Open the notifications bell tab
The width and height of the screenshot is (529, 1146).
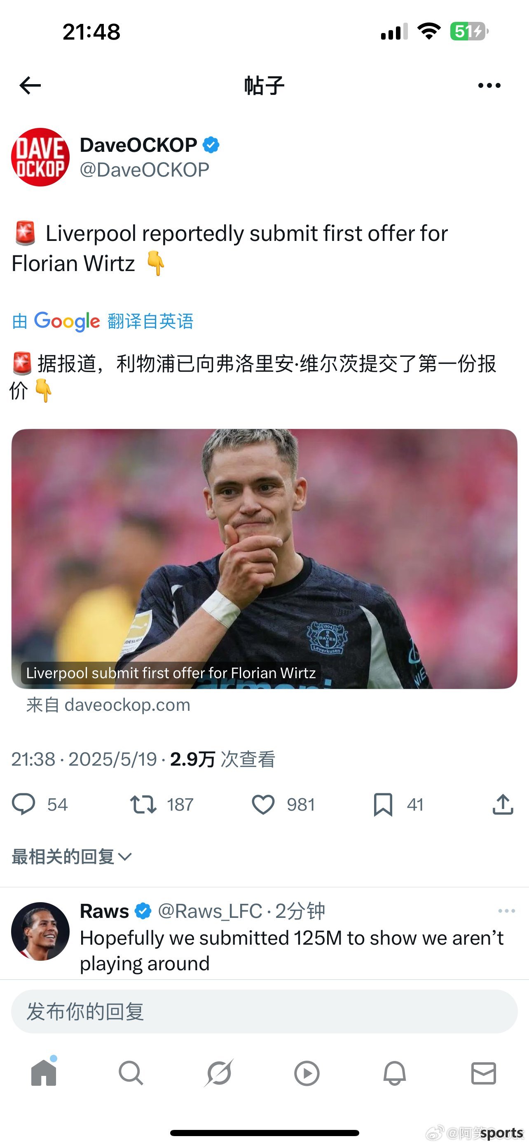394,1073
